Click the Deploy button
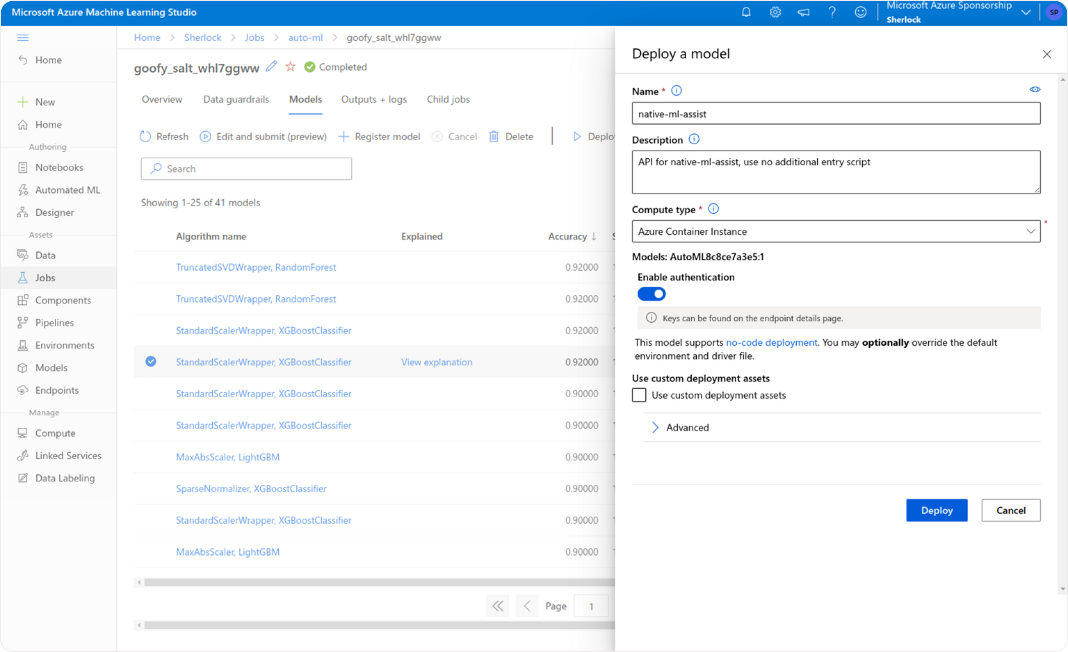Screen dimensions: 1068x652 pyautogui.click(x=936, y=510)
